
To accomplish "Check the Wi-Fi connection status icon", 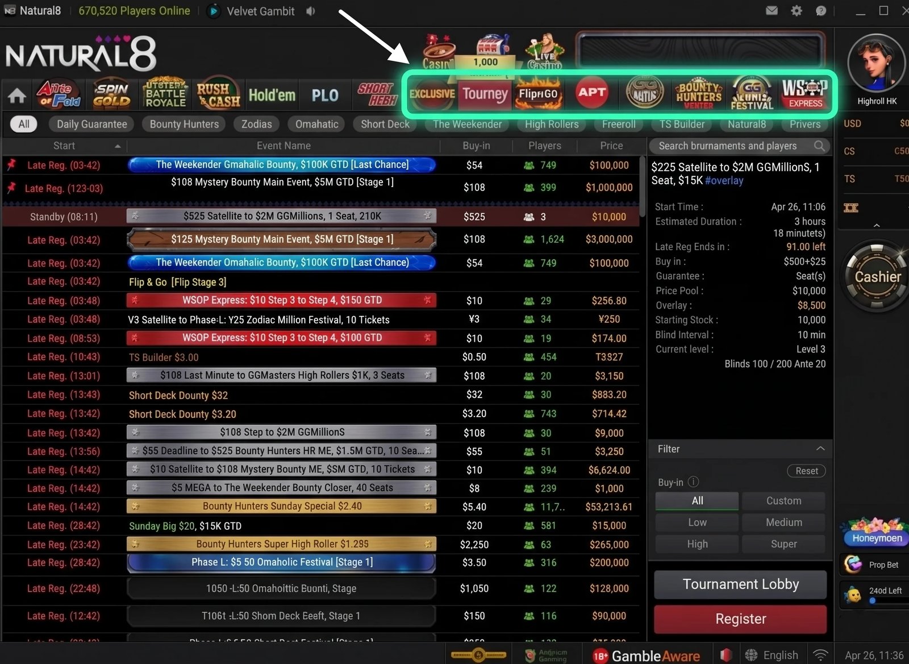I will [820, 655].
